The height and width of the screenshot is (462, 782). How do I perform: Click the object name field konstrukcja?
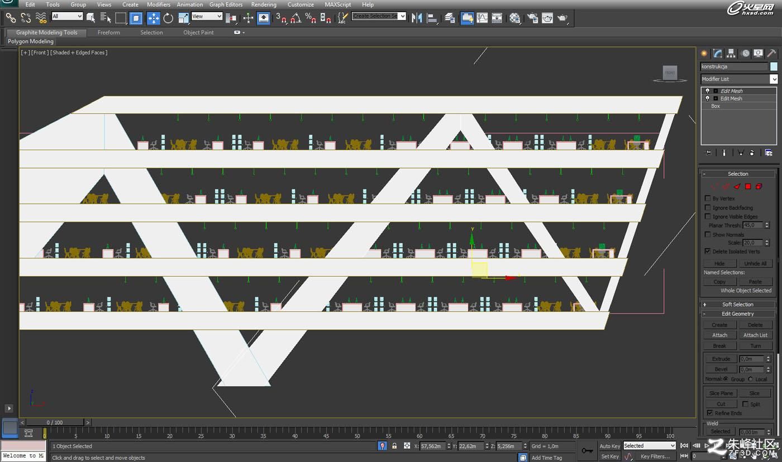point(735,66)
